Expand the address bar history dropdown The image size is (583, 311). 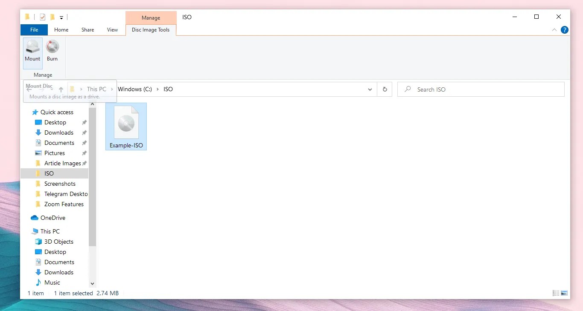click(x=370, y=89)
